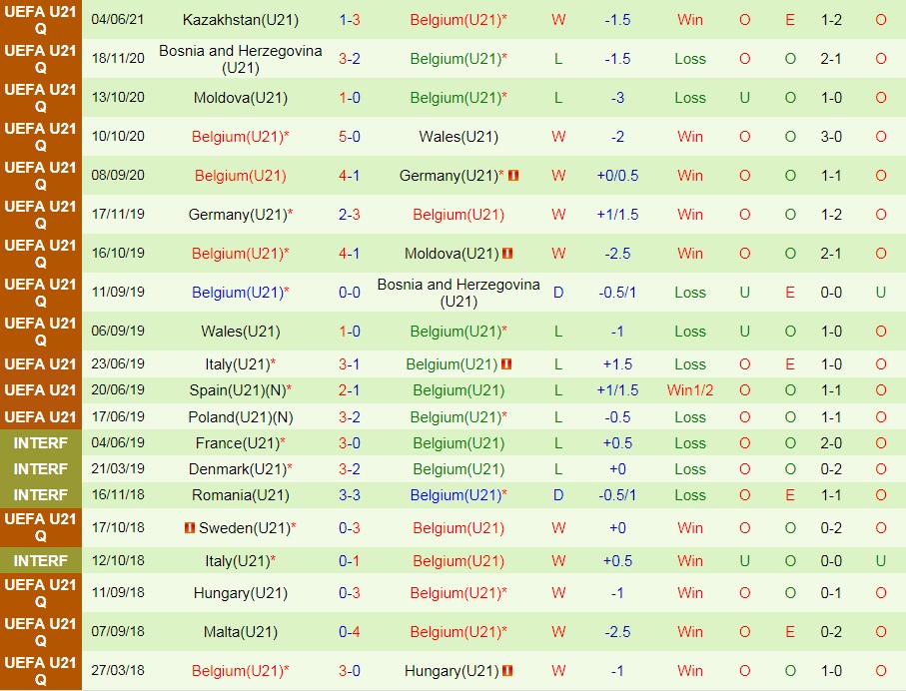The height and width of the screenshot is (691, 906).
Task: Click the red card icon before Sweden(U21)
Action: [x=189, y=528]
